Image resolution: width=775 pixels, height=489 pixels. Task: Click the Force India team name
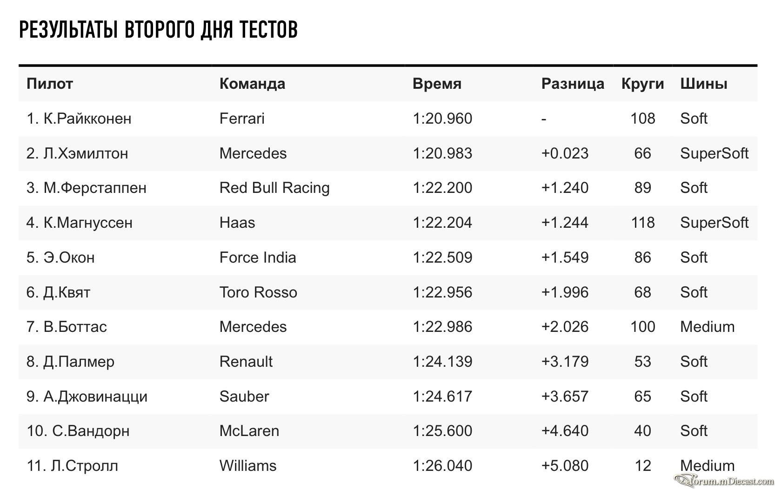258,258
